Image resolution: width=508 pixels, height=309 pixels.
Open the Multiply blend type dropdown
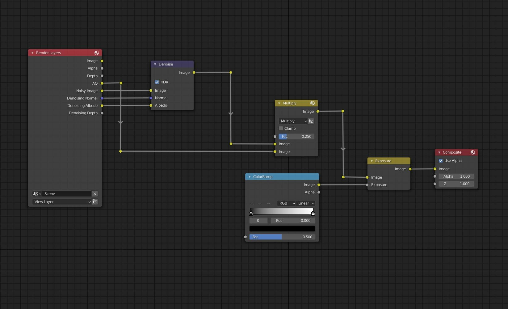[x=293, y=121]
